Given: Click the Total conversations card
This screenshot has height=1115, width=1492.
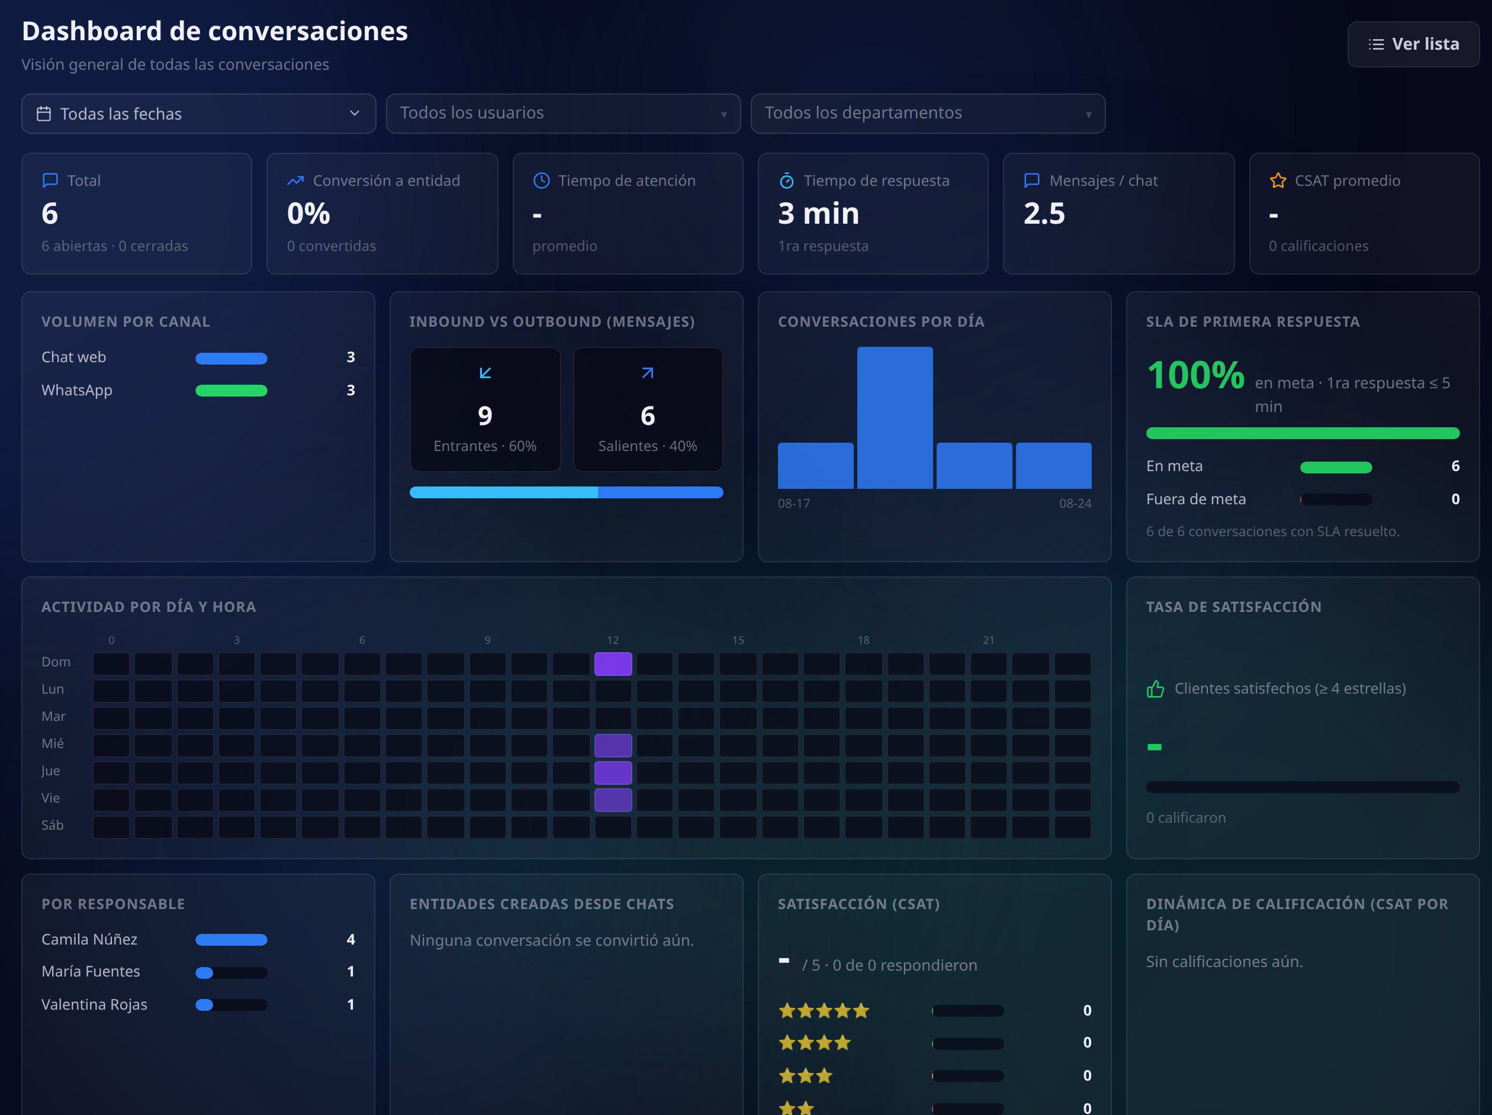Looking at the screenshot, I should [x=137, y=214].
